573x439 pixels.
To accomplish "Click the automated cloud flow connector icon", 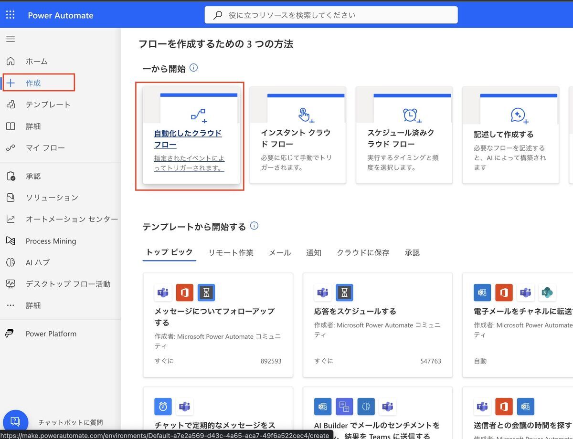I will point(198,115).
